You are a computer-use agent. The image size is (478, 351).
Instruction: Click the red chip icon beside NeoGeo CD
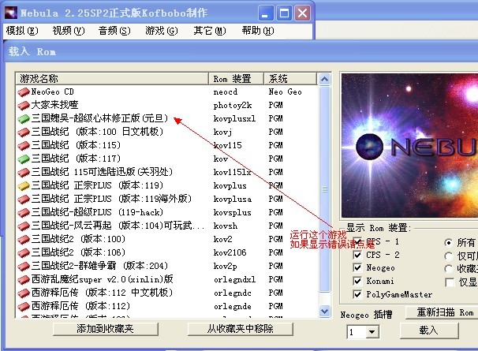[24, 91]
